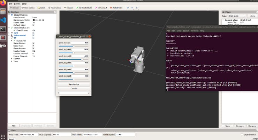Open the Panels menu
The height and width of the screenshot is (140, 258).
point(17,3)
